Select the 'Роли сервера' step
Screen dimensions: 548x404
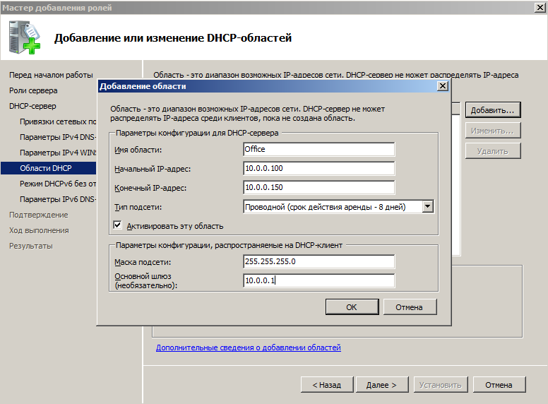pyautogui.click(x=33, y=90)
